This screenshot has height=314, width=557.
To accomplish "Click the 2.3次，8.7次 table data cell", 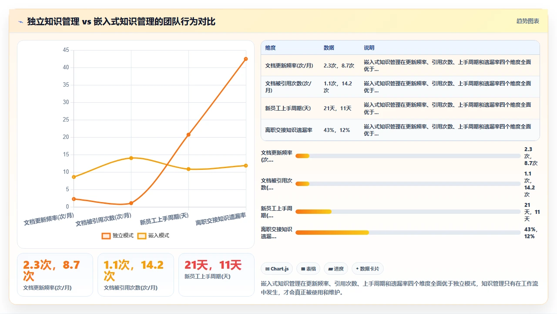I will coord(339,65).
